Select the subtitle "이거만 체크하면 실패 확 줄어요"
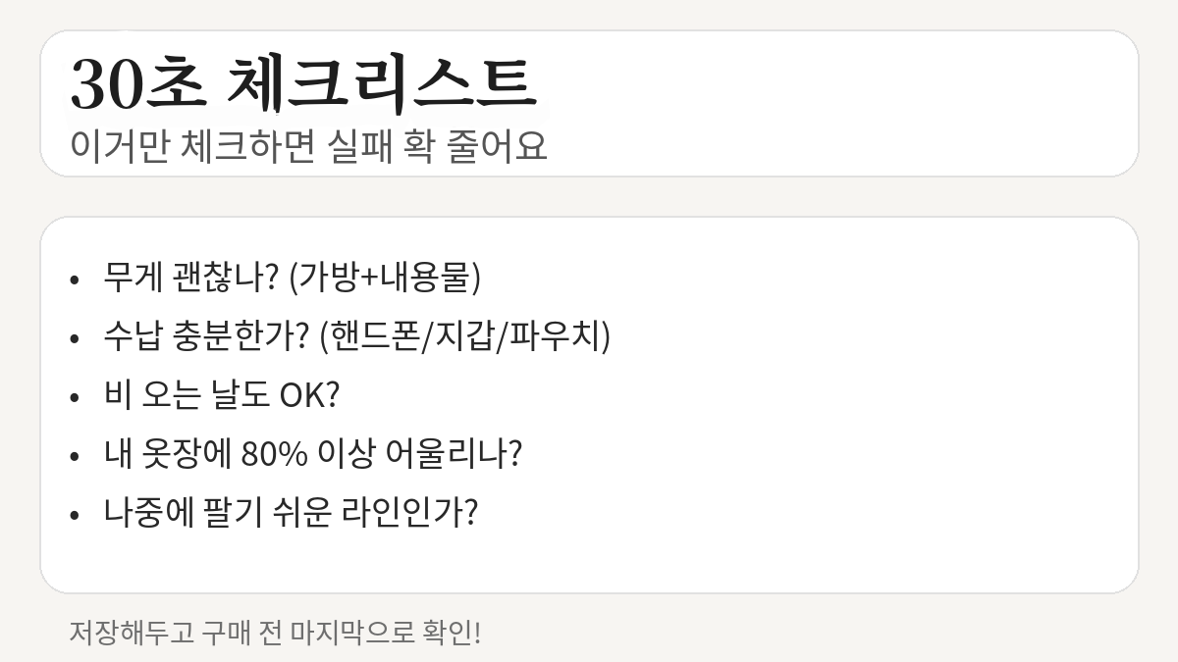This screenshot has height=662, width=1178. click(x=308, y=147)
